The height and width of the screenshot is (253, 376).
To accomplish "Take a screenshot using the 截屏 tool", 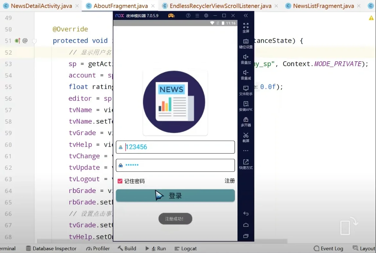I will 246,137.
